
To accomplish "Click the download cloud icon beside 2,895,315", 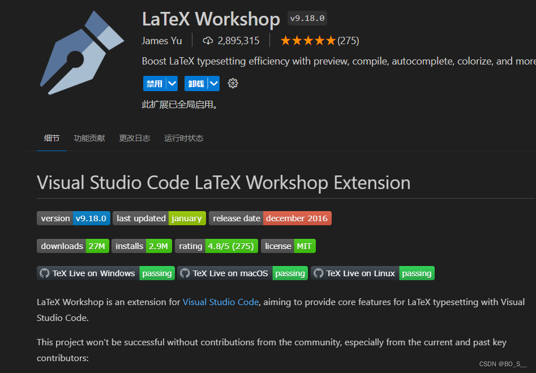I will [208, 41].
